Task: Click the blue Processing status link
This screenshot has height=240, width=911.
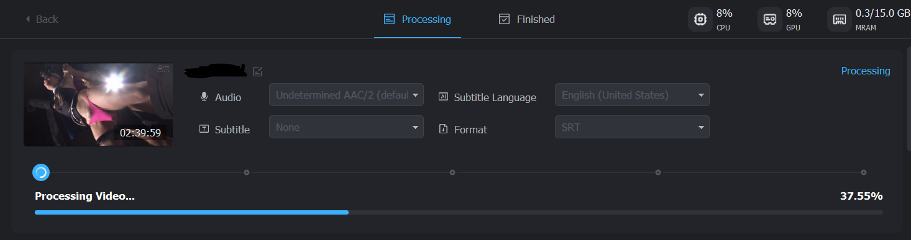Action: (865, 71)
